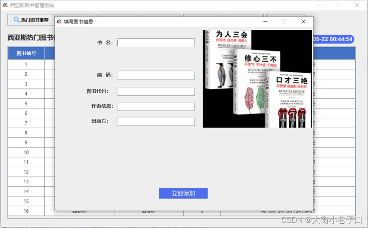Click the 出版方 input field

156,121
